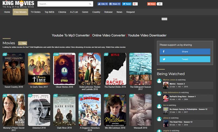218x132 pixels.
Task: Click the header Twitter Tweet button
Action: [x=127, y=4]
